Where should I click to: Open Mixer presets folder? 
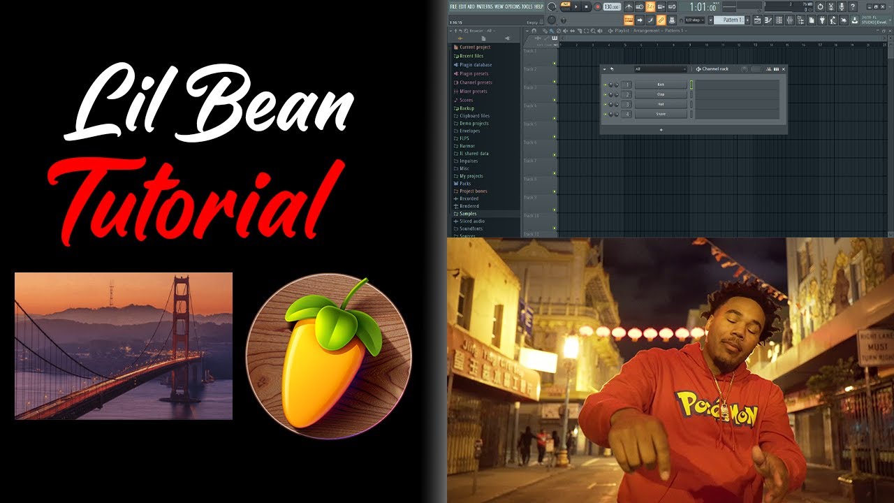click(474, 91)
